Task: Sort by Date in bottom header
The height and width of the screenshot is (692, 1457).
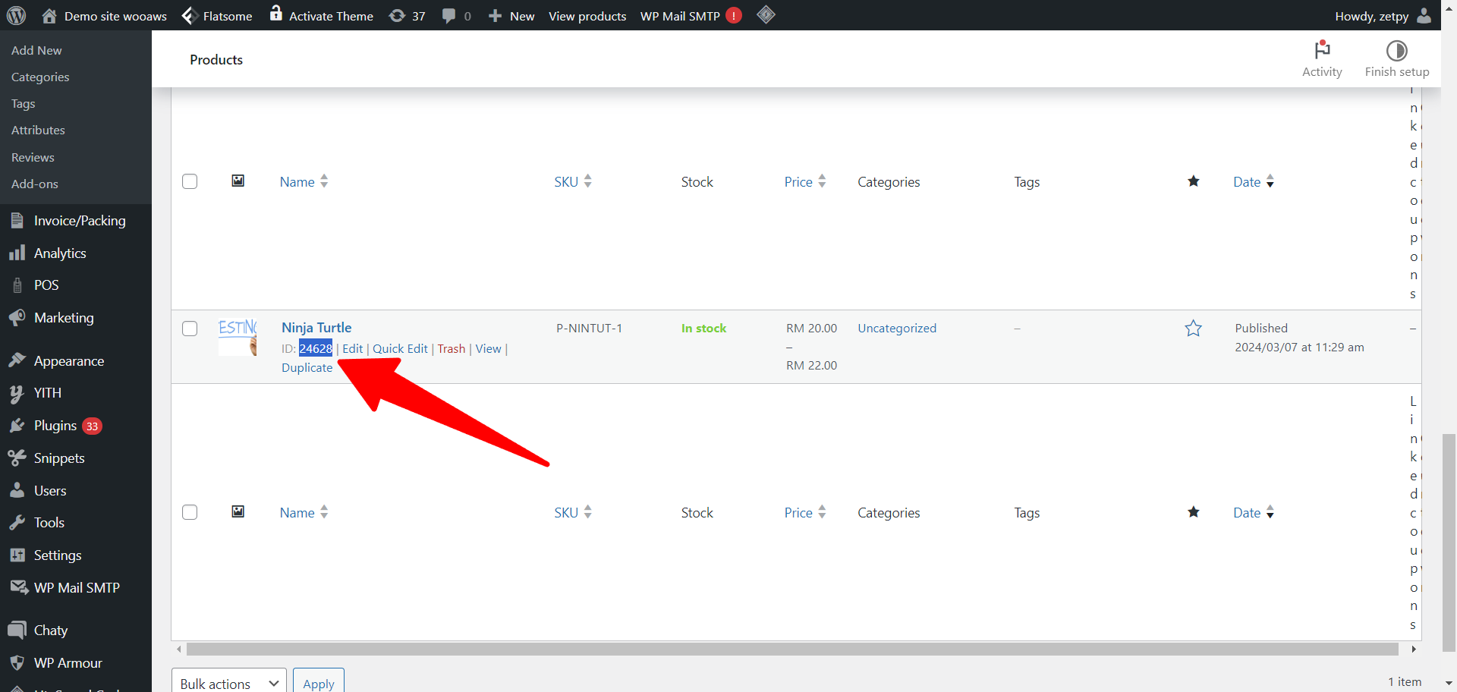Action: pos(1254,512)
